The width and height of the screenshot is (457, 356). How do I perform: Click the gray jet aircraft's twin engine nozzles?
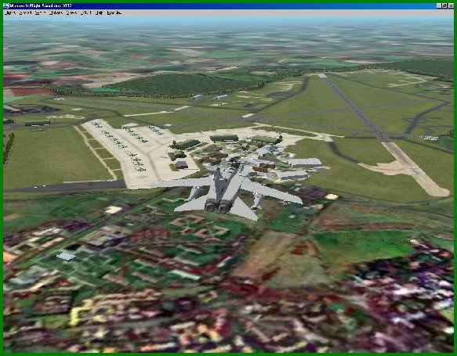click(218, 205)
